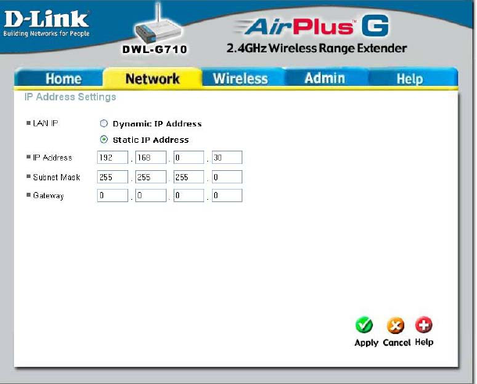Click the Dynamic IP Address text
This screenshot has width=477, height=384.
click(157, 123)
